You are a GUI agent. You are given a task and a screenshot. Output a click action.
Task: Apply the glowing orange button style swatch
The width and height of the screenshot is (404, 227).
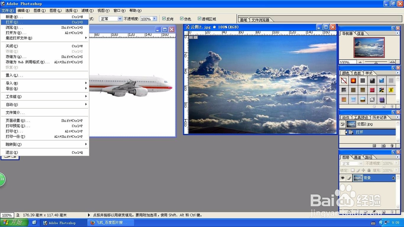353,81
